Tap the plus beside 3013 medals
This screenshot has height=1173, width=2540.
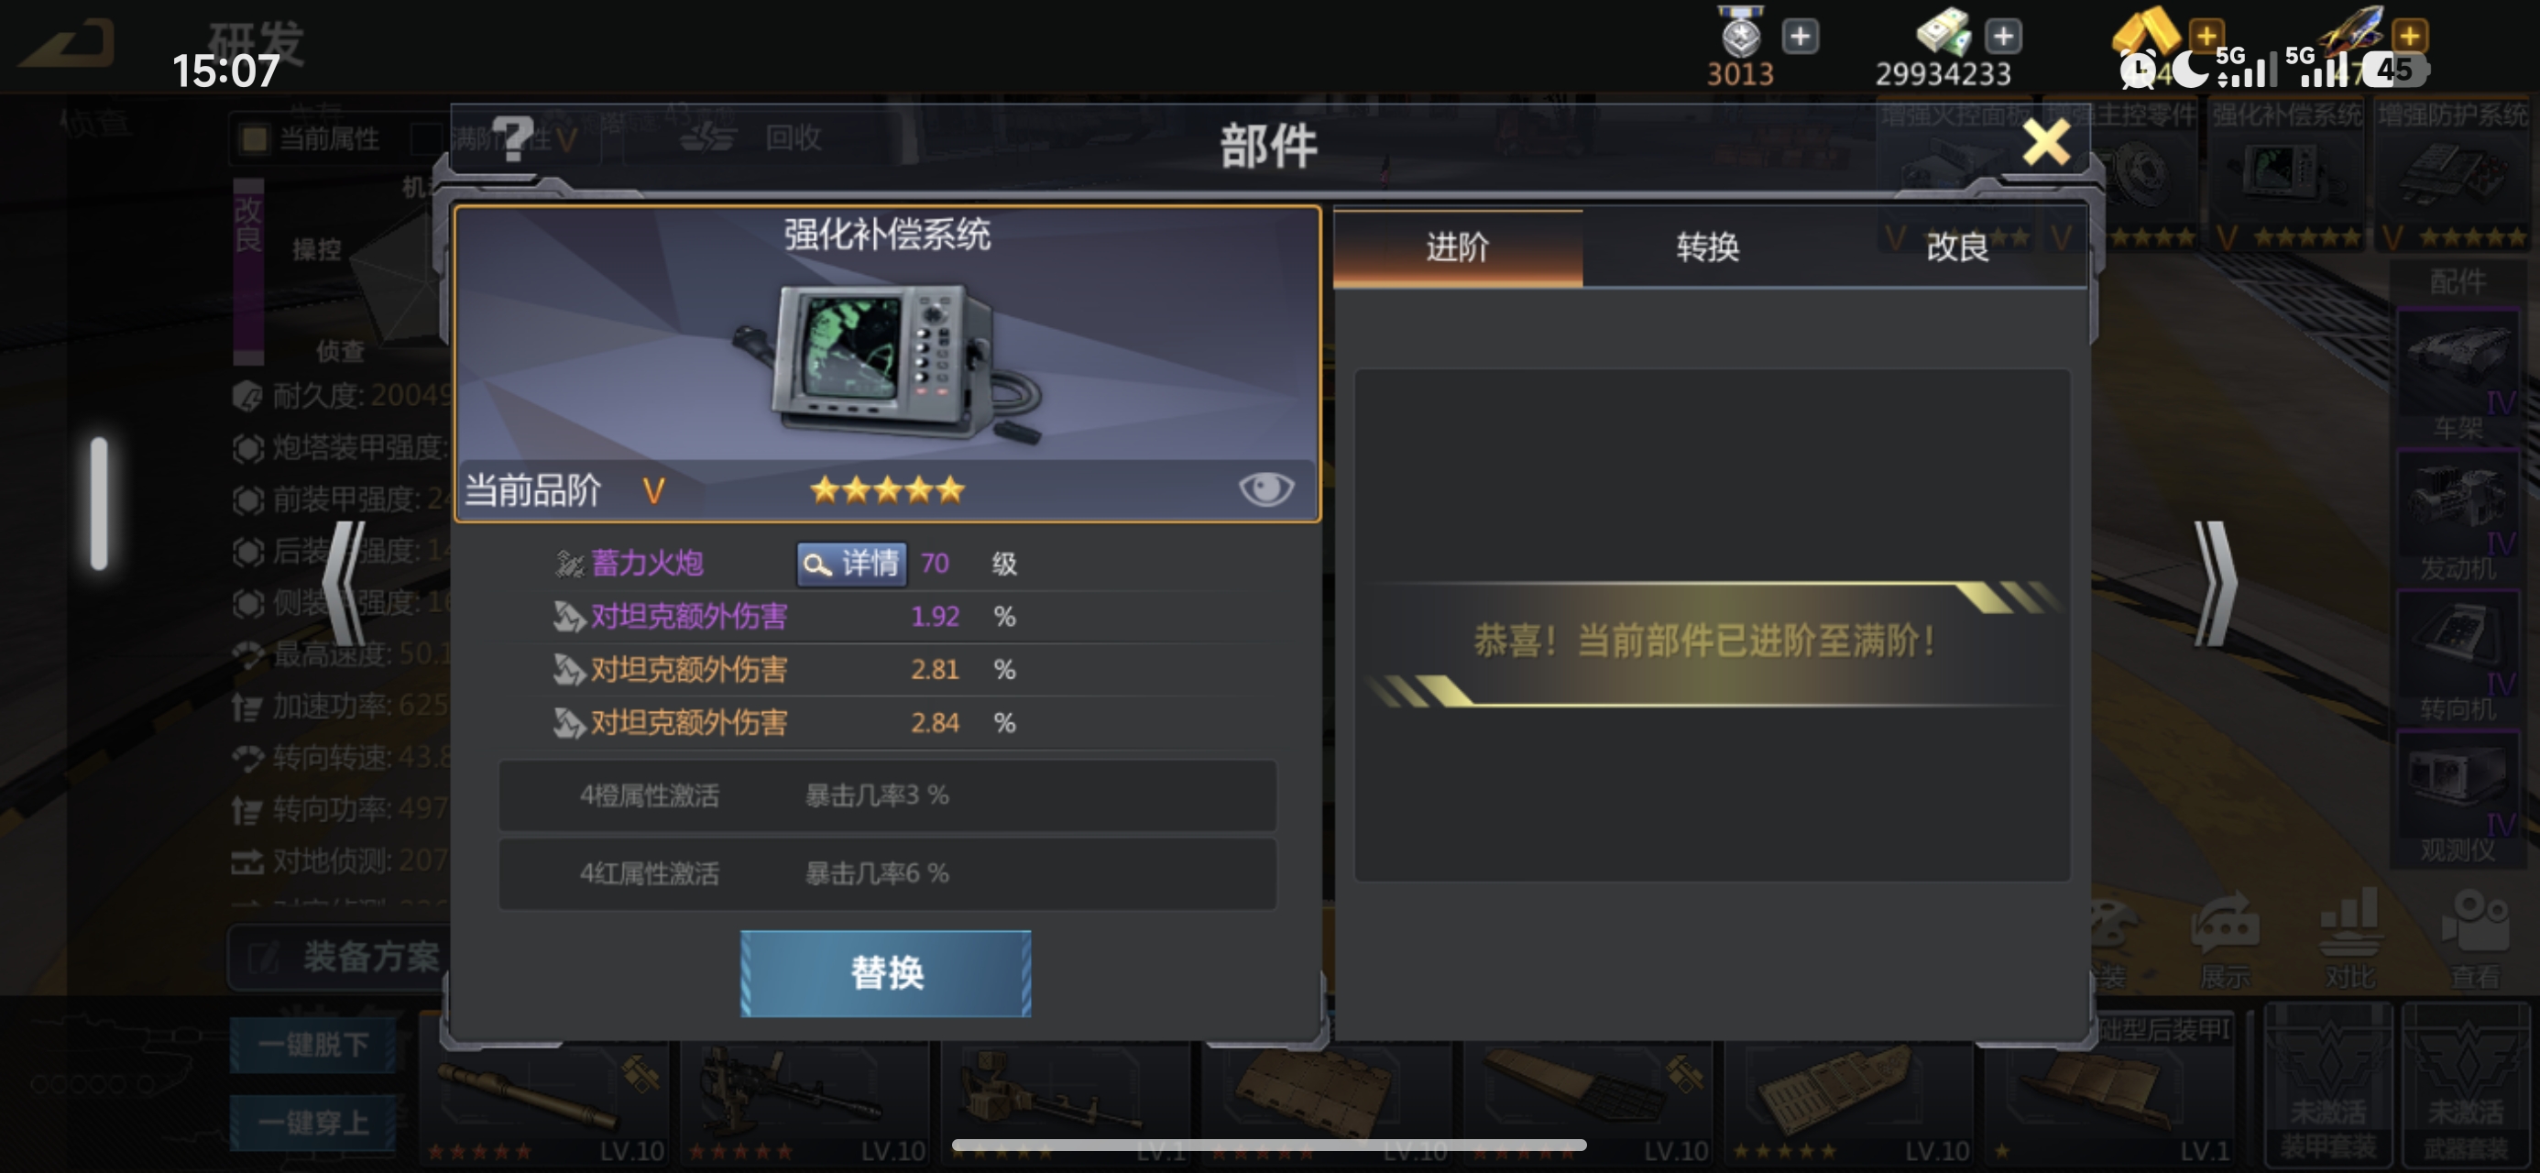click(x=1800, y=37)
